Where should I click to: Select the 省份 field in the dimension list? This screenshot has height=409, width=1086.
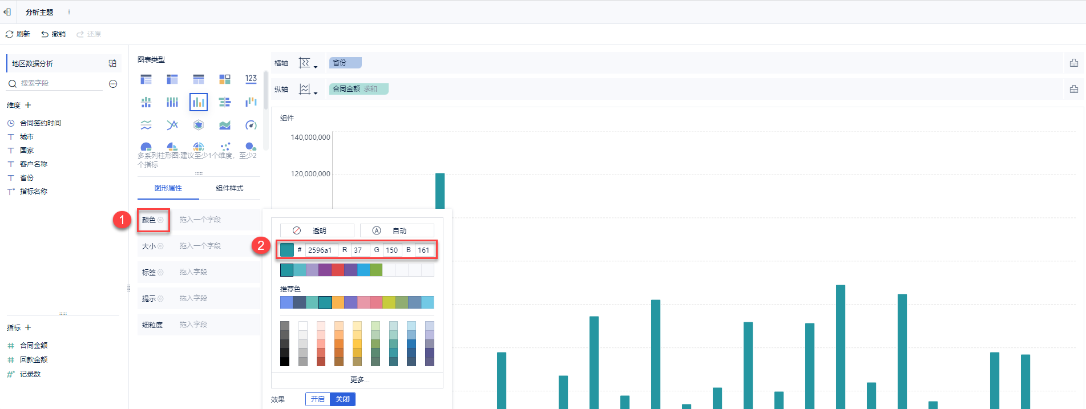tap(26, 178)
